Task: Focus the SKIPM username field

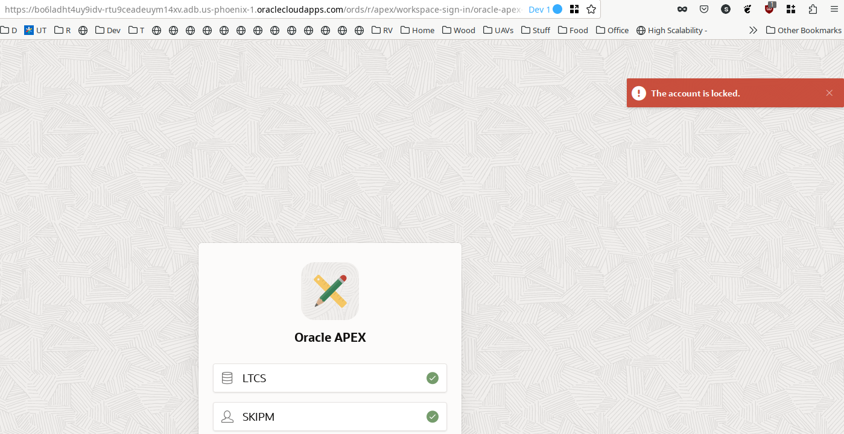Action: pos(330,417)
